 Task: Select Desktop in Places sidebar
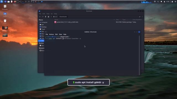tap(43, 27)
